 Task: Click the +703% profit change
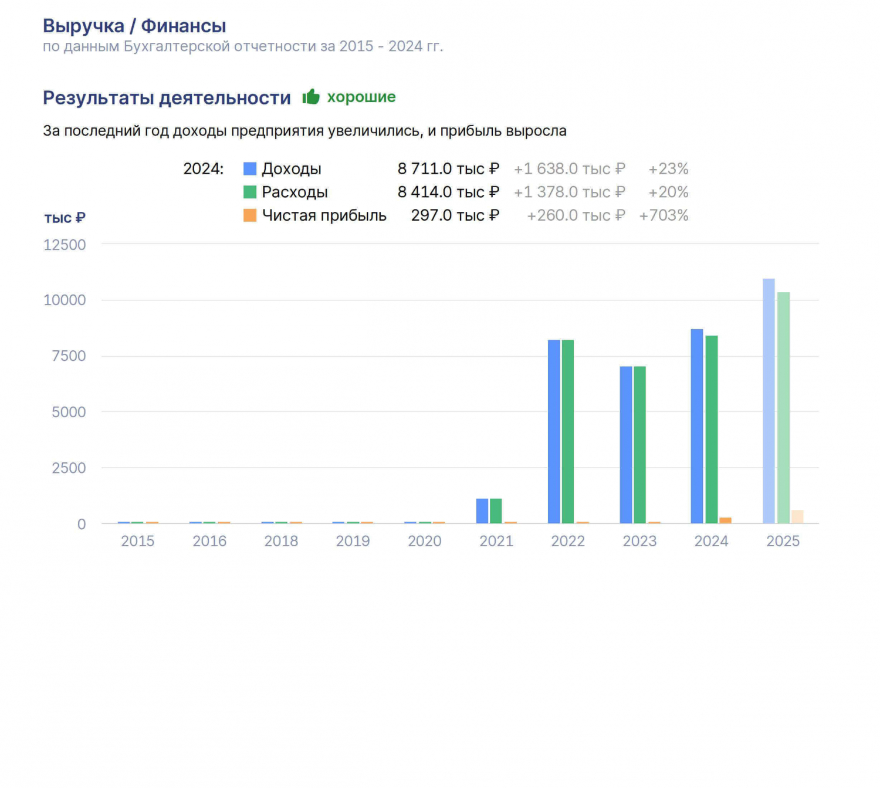coord(664,215)
